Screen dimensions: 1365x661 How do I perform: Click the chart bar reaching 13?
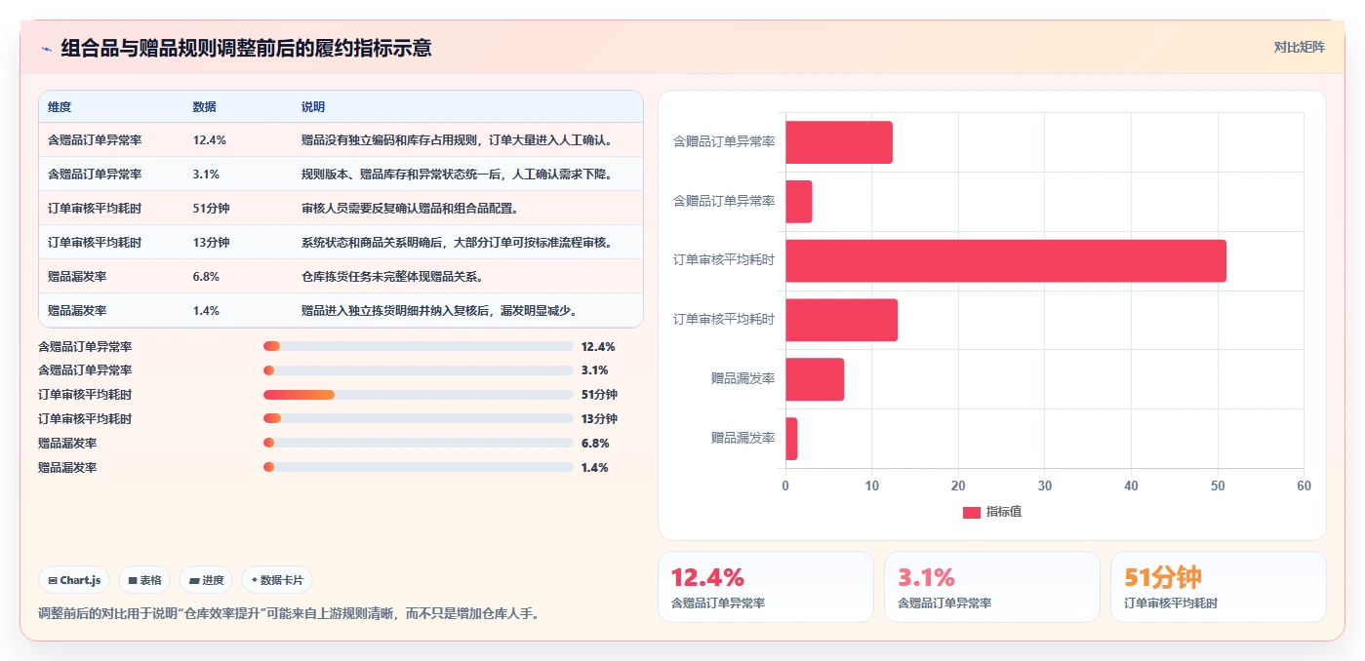[x=841, y=320]
